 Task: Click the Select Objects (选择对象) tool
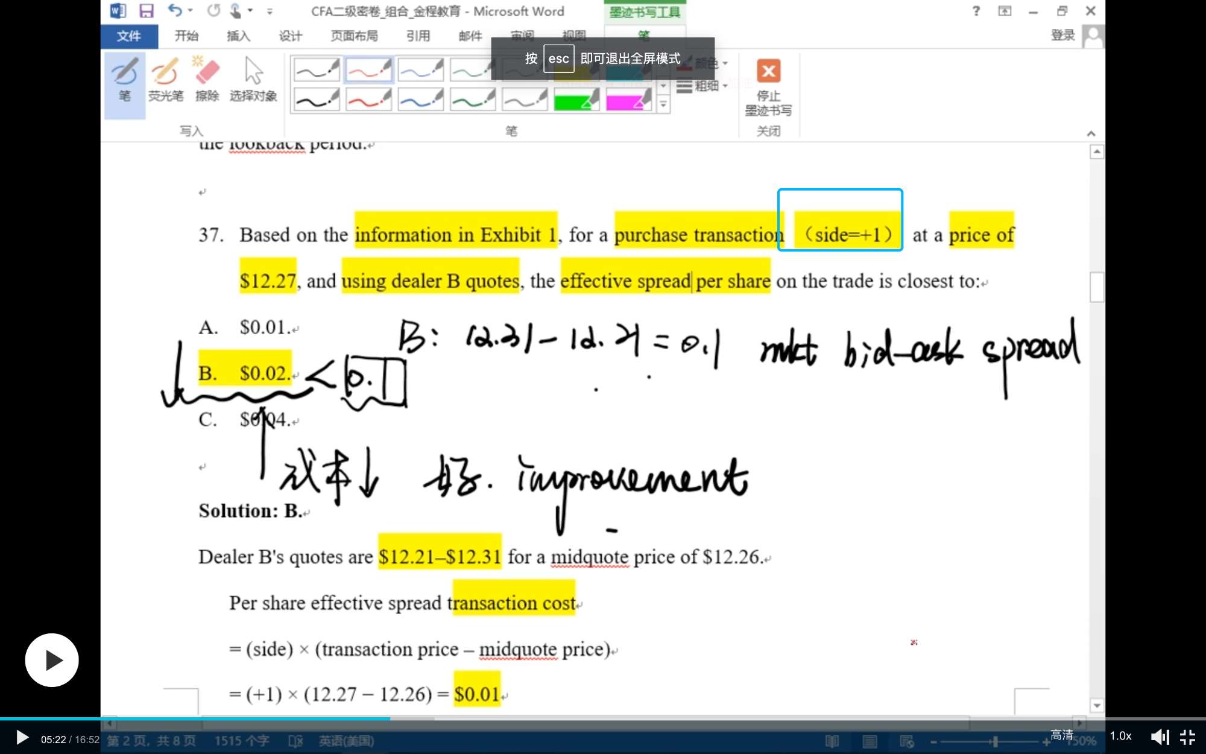click(253, 81)
